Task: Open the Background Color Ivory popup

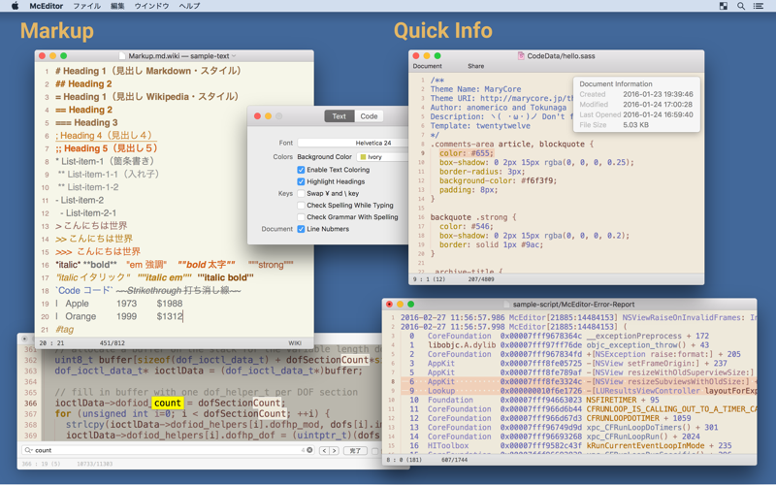Action: (x=382, y=157)
